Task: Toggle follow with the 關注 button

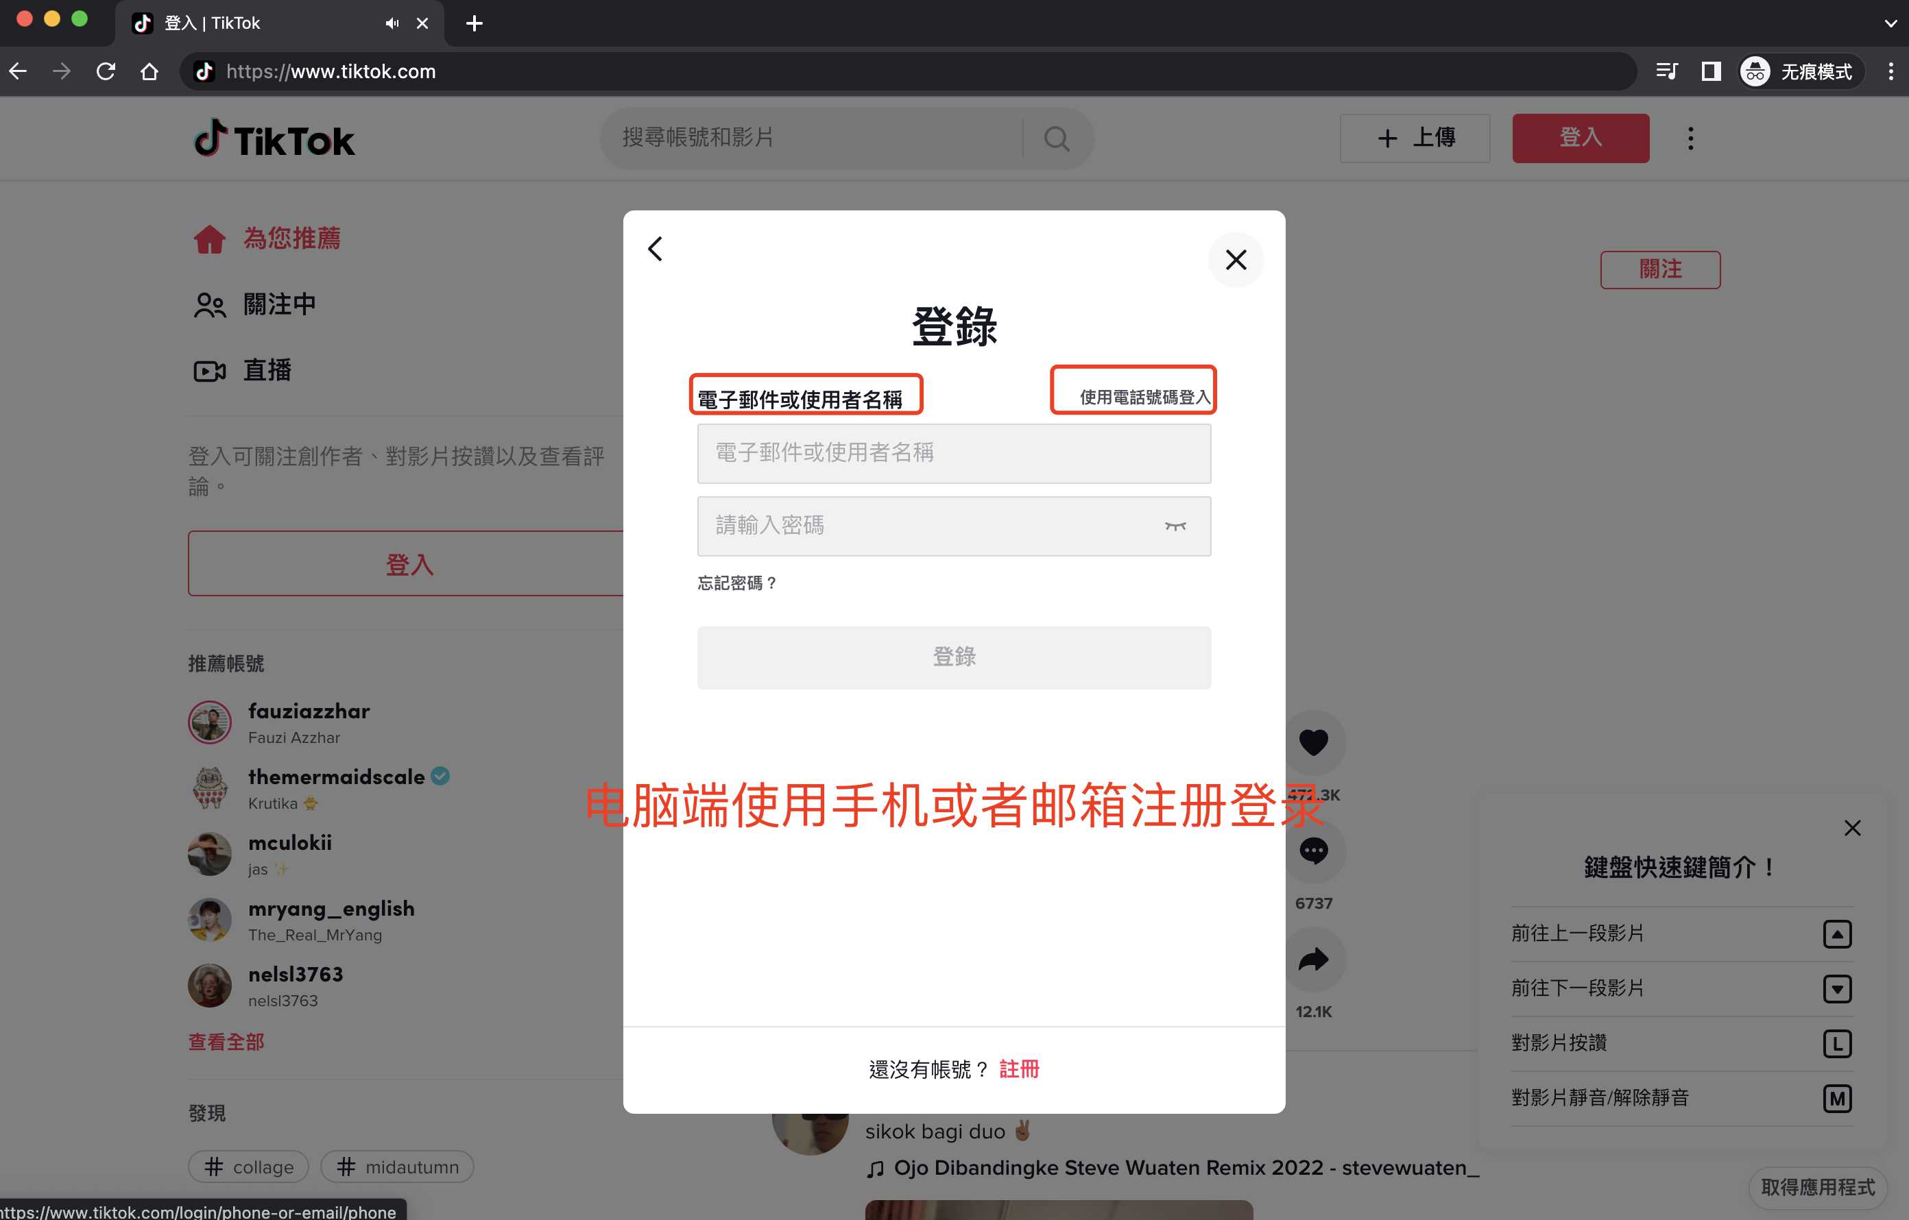Action: (x=1660, y=269)
